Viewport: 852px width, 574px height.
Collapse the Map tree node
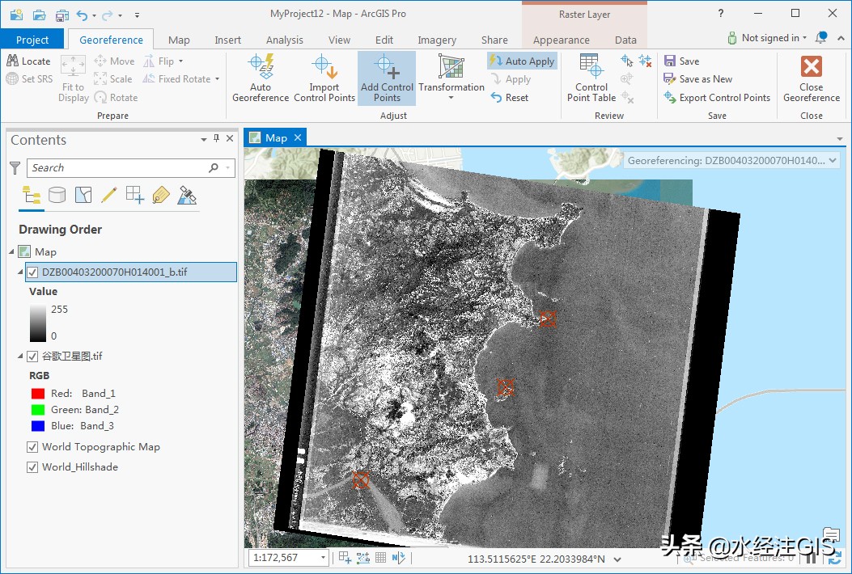coord(12,251)
